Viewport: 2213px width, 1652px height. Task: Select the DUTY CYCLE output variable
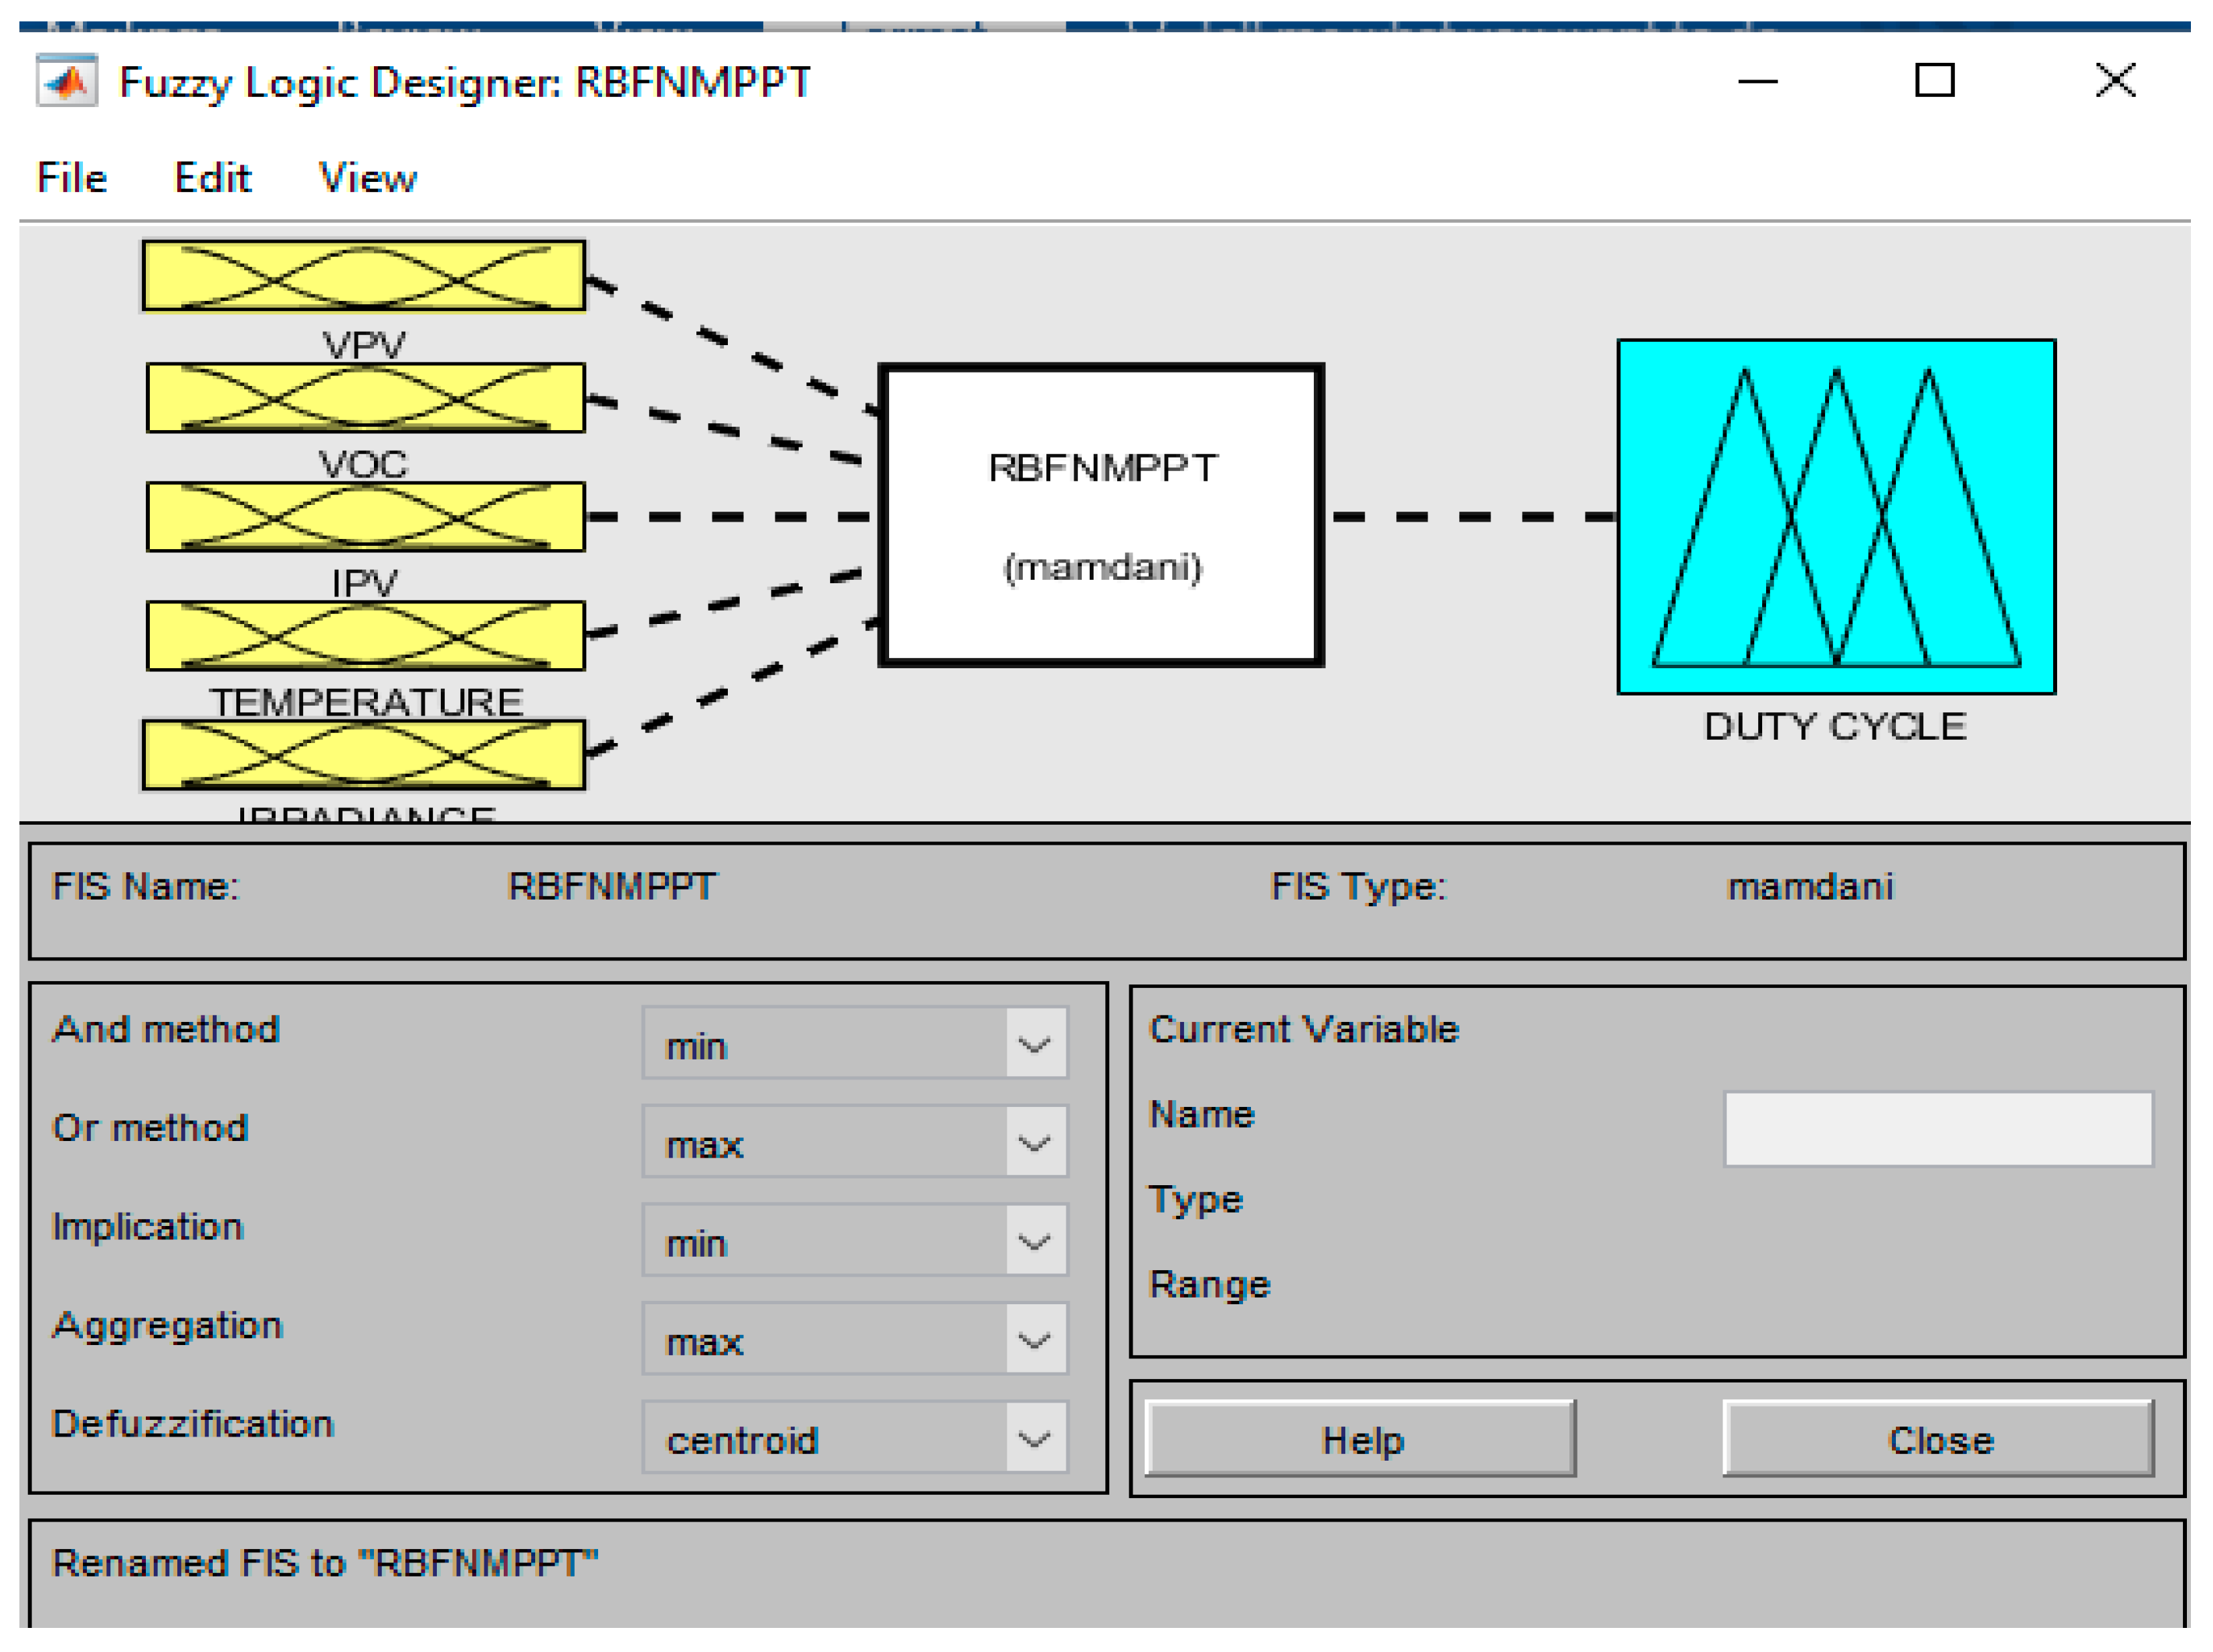[x=1836, y=517]
